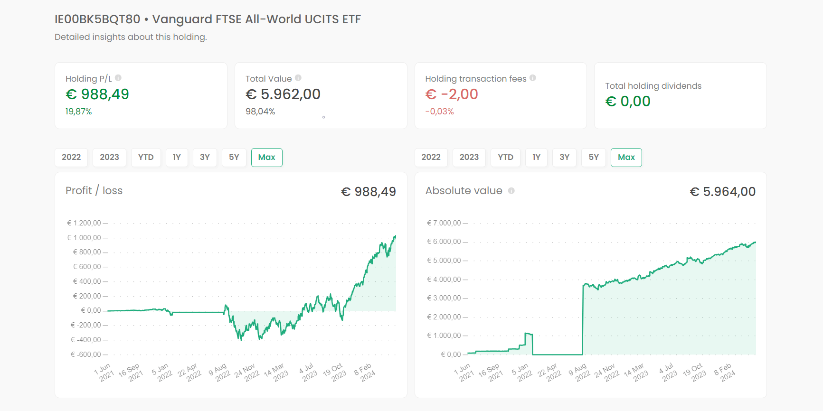Open info icon beside Holding transaction fees
This screenshot has height=411, width=823.
533,78
